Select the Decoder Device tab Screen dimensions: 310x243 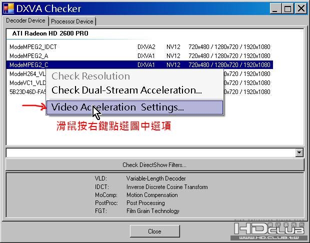tap(25, 20)
